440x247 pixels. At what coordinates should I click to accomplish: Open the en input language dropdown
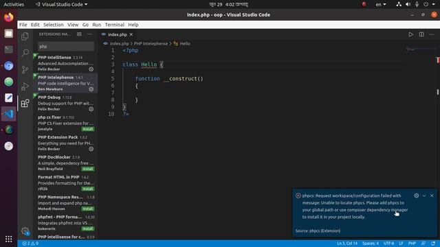[x=381, y=5]
